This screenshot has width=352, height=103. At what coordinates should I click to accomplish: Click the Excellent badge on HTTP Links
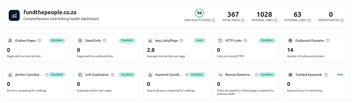coord(267,40)
